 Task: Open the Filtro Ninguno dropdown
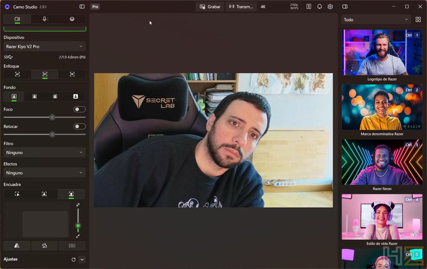(x=45, y=152)
